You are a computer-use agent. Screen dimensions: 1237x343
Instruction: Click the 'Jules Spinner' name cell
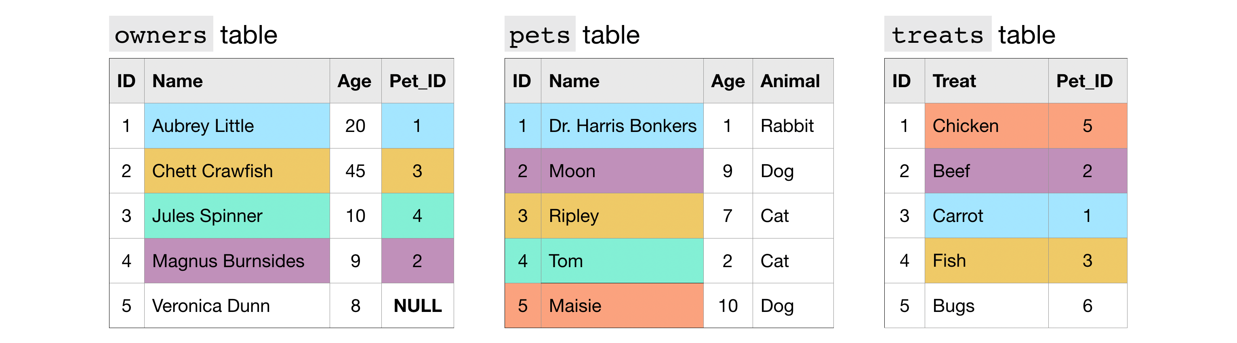tap(237, 216)
